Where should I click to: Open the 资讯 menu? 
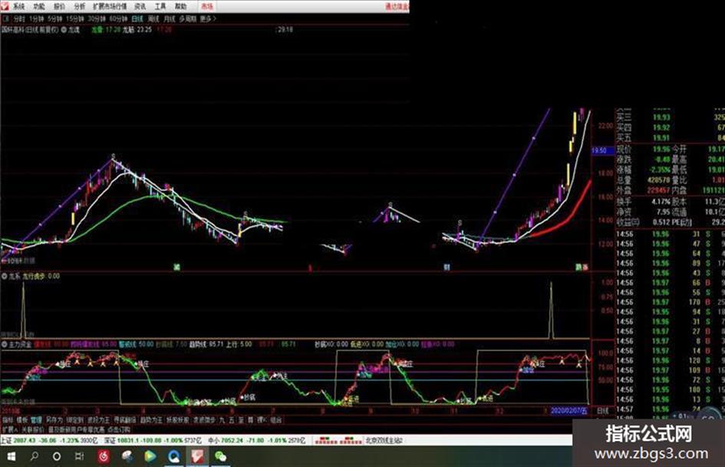coord(140,6)
